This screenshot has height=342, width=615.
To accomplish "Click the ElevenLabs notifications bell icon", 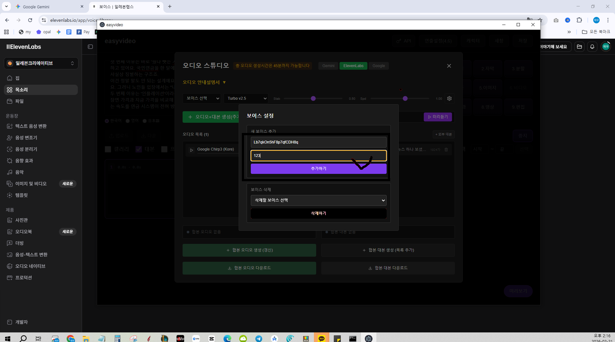I will tap(592, 47).
